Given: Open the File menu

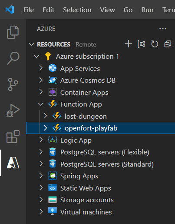Looking at the screenshot, I should pos(29,10).
